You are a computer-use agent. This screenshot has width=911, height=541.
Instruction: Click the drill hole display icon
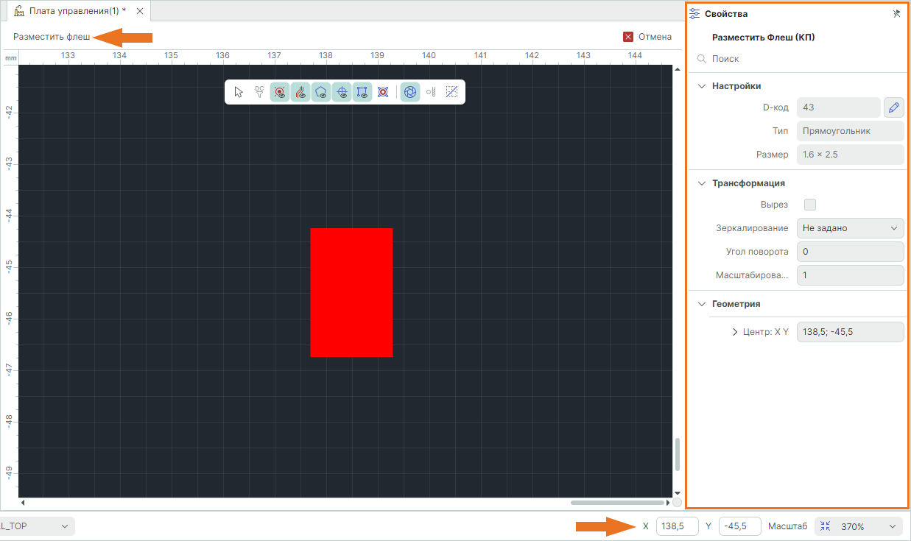[432, 92]
